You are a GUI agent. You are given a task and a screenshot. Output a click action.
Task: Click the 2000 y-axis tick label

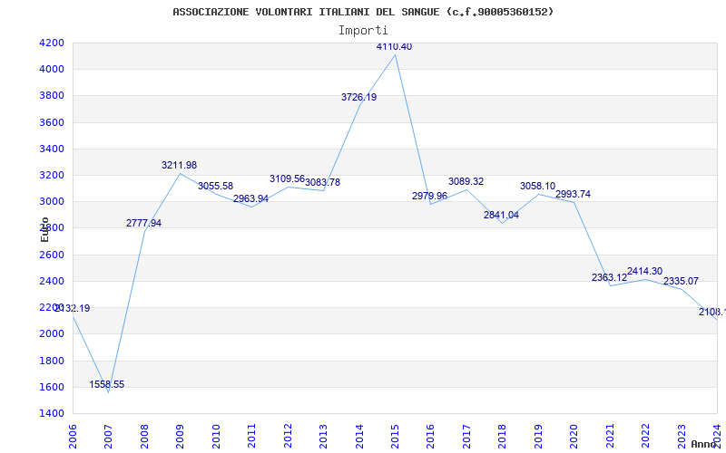pyautogui.click(x=53, y=333)
